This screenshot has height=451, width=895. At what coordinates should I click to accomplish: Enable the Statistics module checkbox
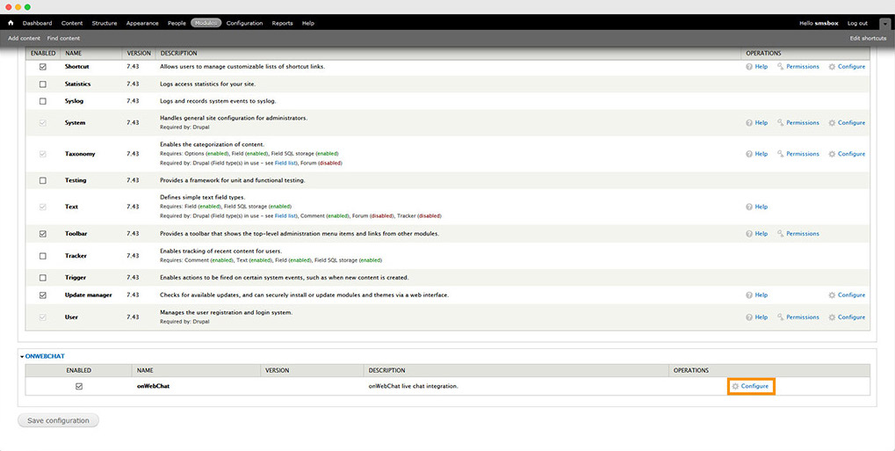pyautogui.click(x=43, y=84)
